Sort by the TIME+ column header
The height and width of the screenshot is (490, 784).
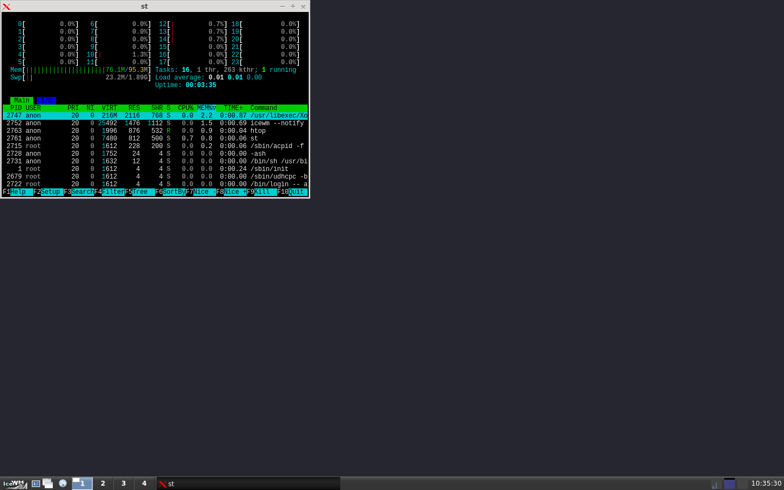tap(234, 108)
